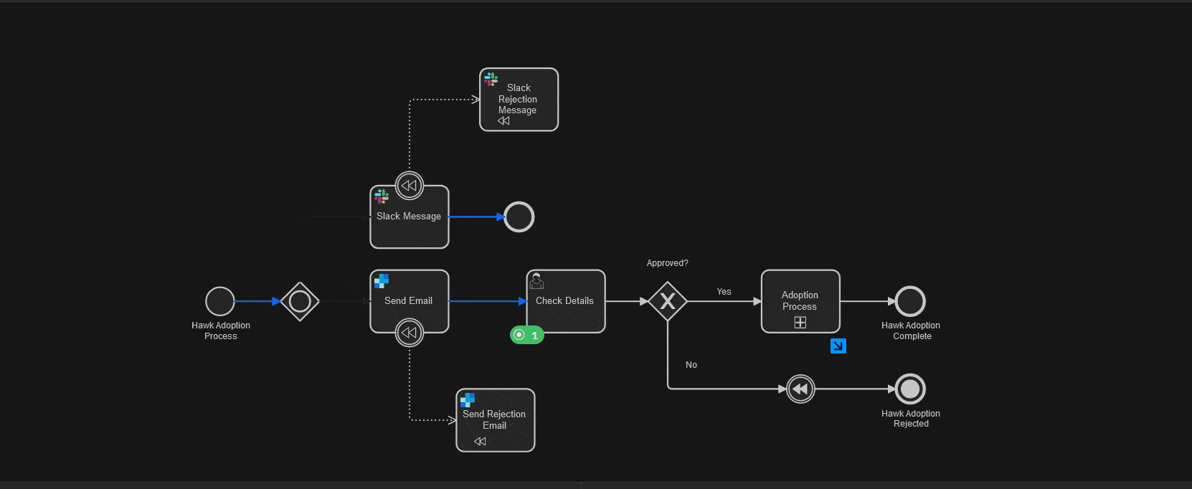
Task: Select the Adoption Process call activity
Action: [x=800, y=301]
